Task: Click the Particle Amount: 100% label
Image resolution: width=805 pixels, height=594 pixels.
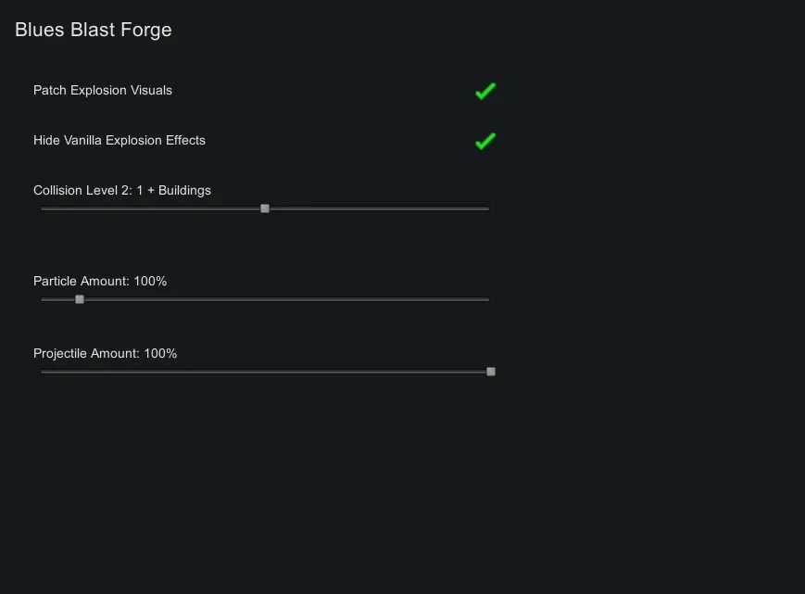Action: (100, 281)
